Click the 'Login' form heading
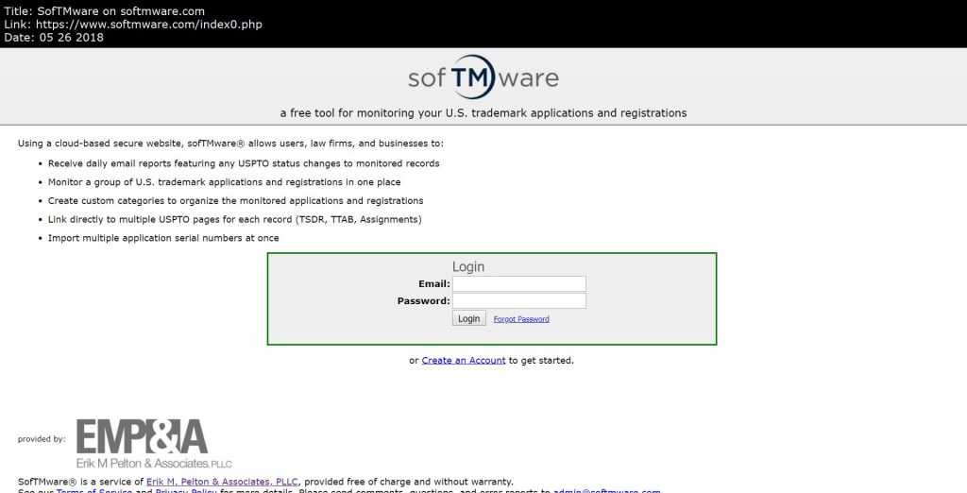The width and height of the screenshot is (967, 493). pyautogui.click(x=468, y=266)
